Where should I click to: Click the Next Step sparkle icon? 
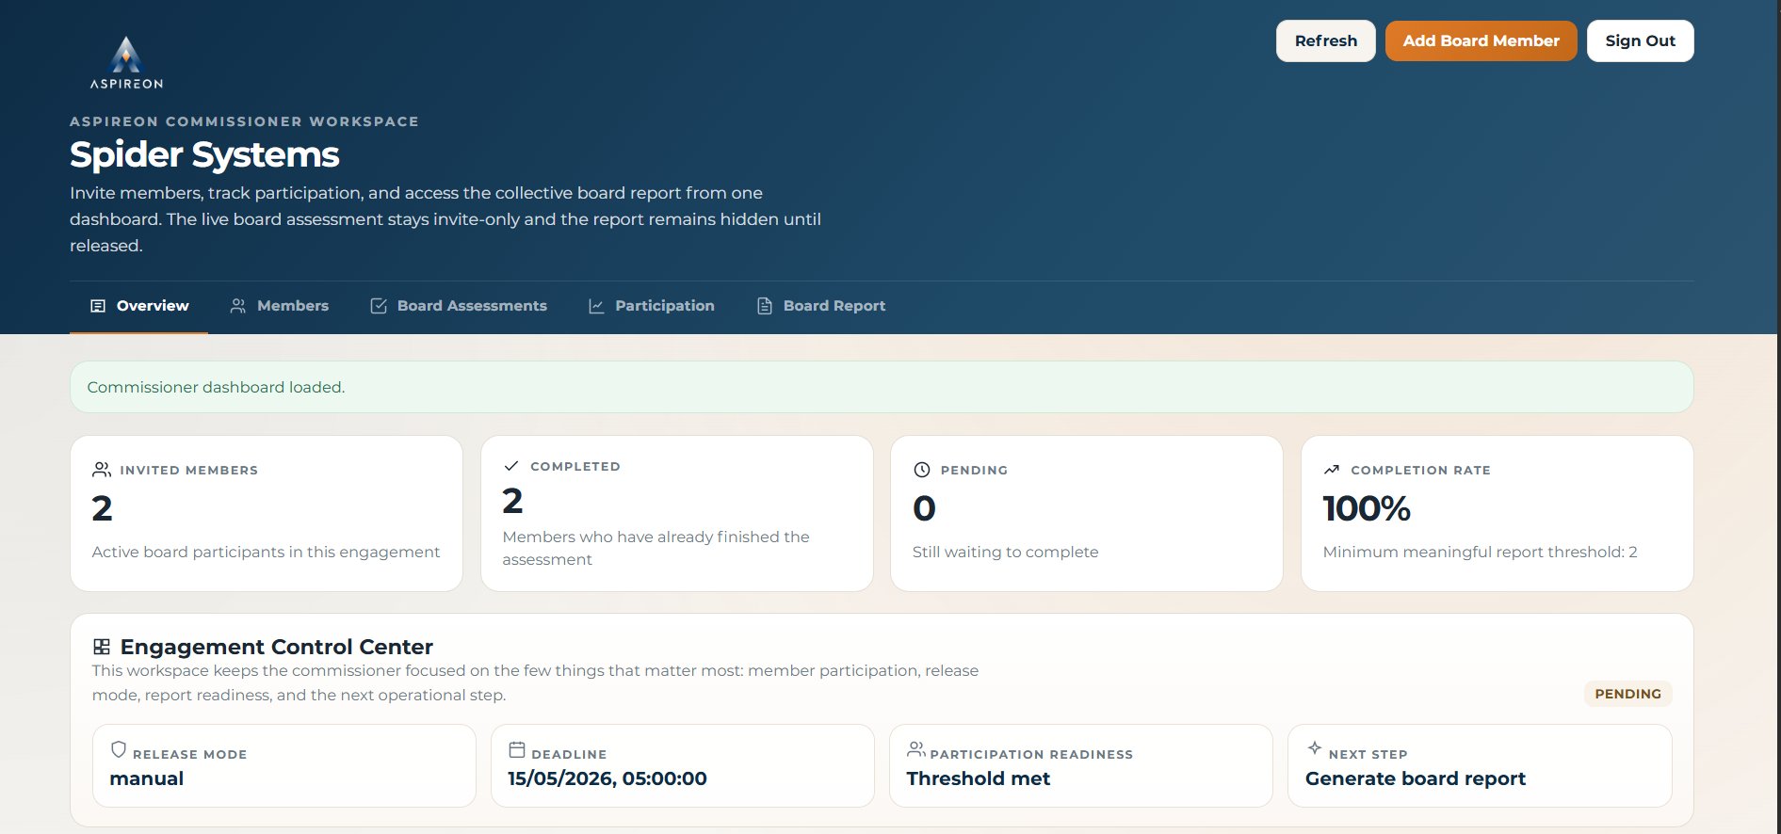1315,747
